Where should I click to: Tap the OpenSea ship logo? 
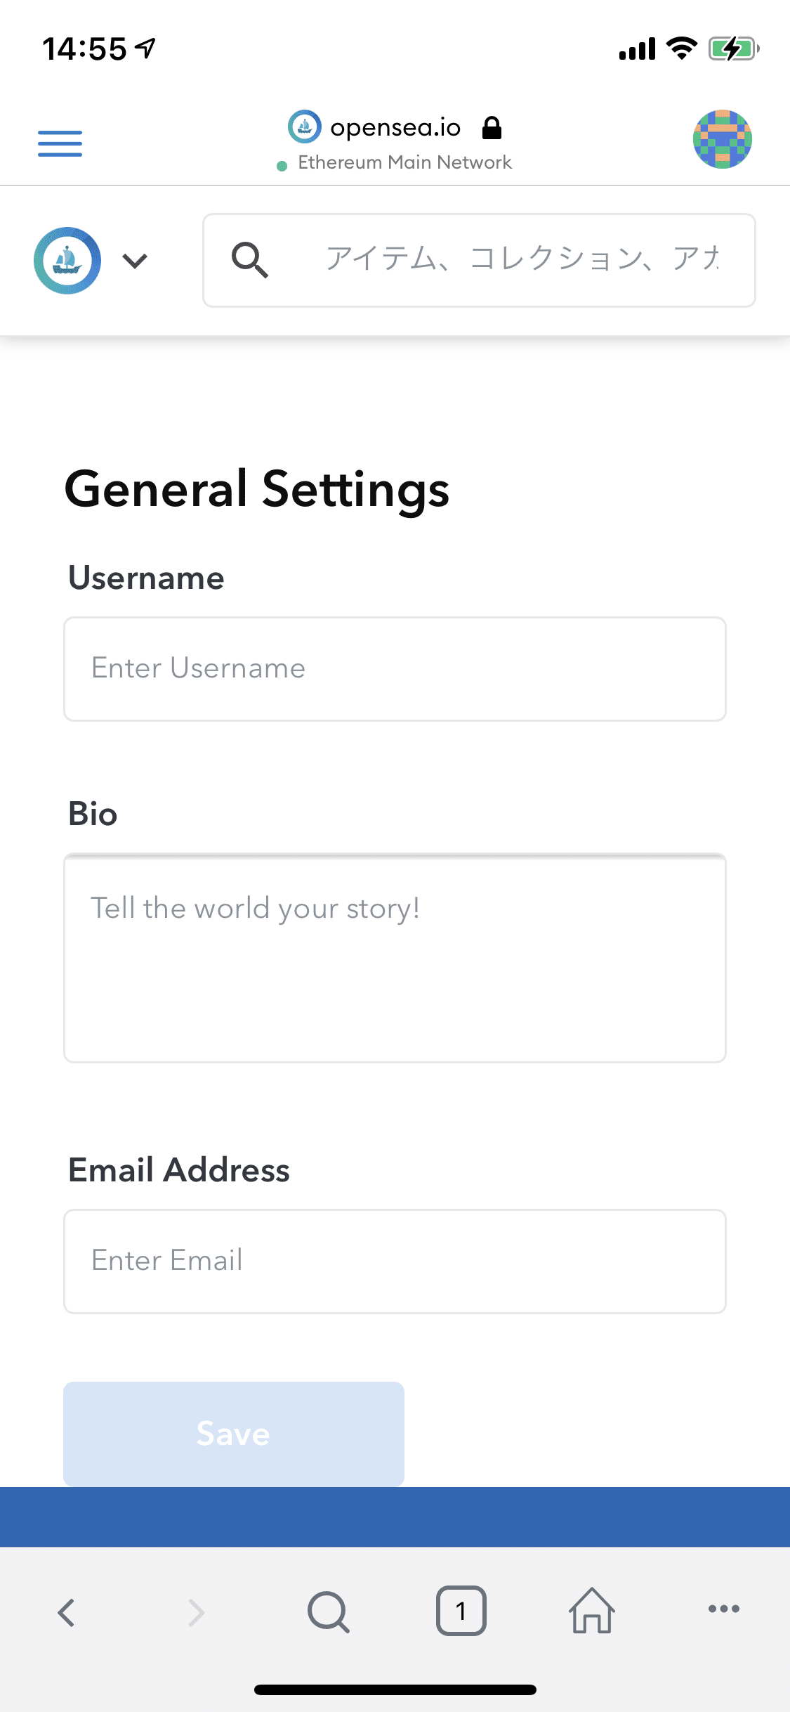tap(67, 261)
